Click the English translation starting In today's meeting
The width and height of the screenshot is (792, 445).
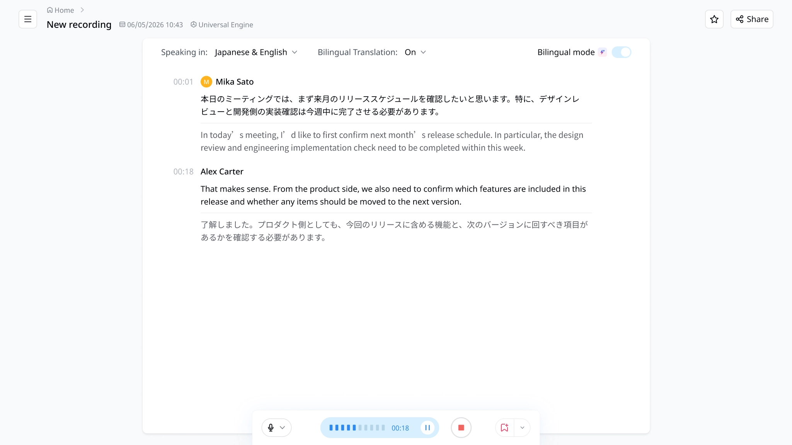(x=392, y=141)
